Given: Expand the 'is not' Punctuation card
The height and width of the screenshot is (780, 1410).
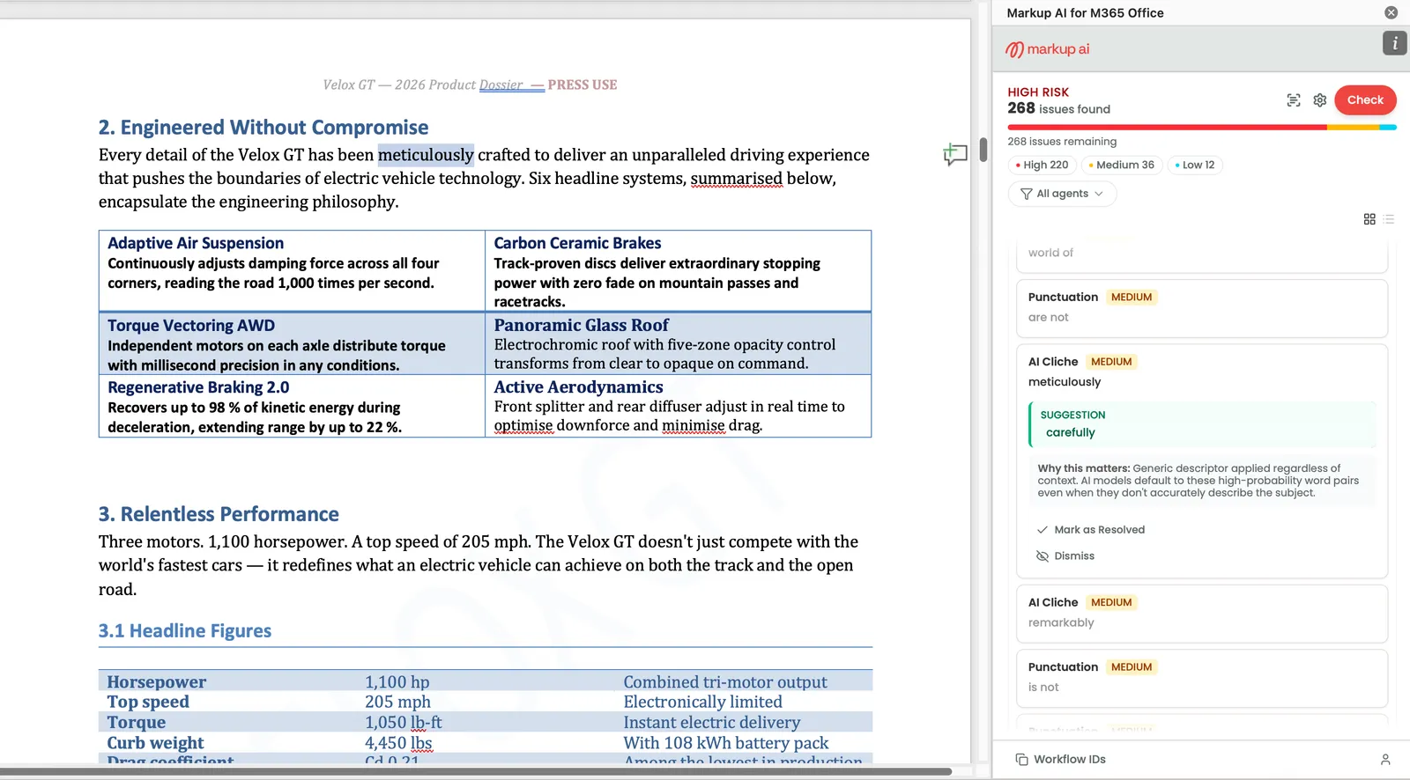Looking at the screenshot, I should pyautogui.click(x=1202, y=678).
